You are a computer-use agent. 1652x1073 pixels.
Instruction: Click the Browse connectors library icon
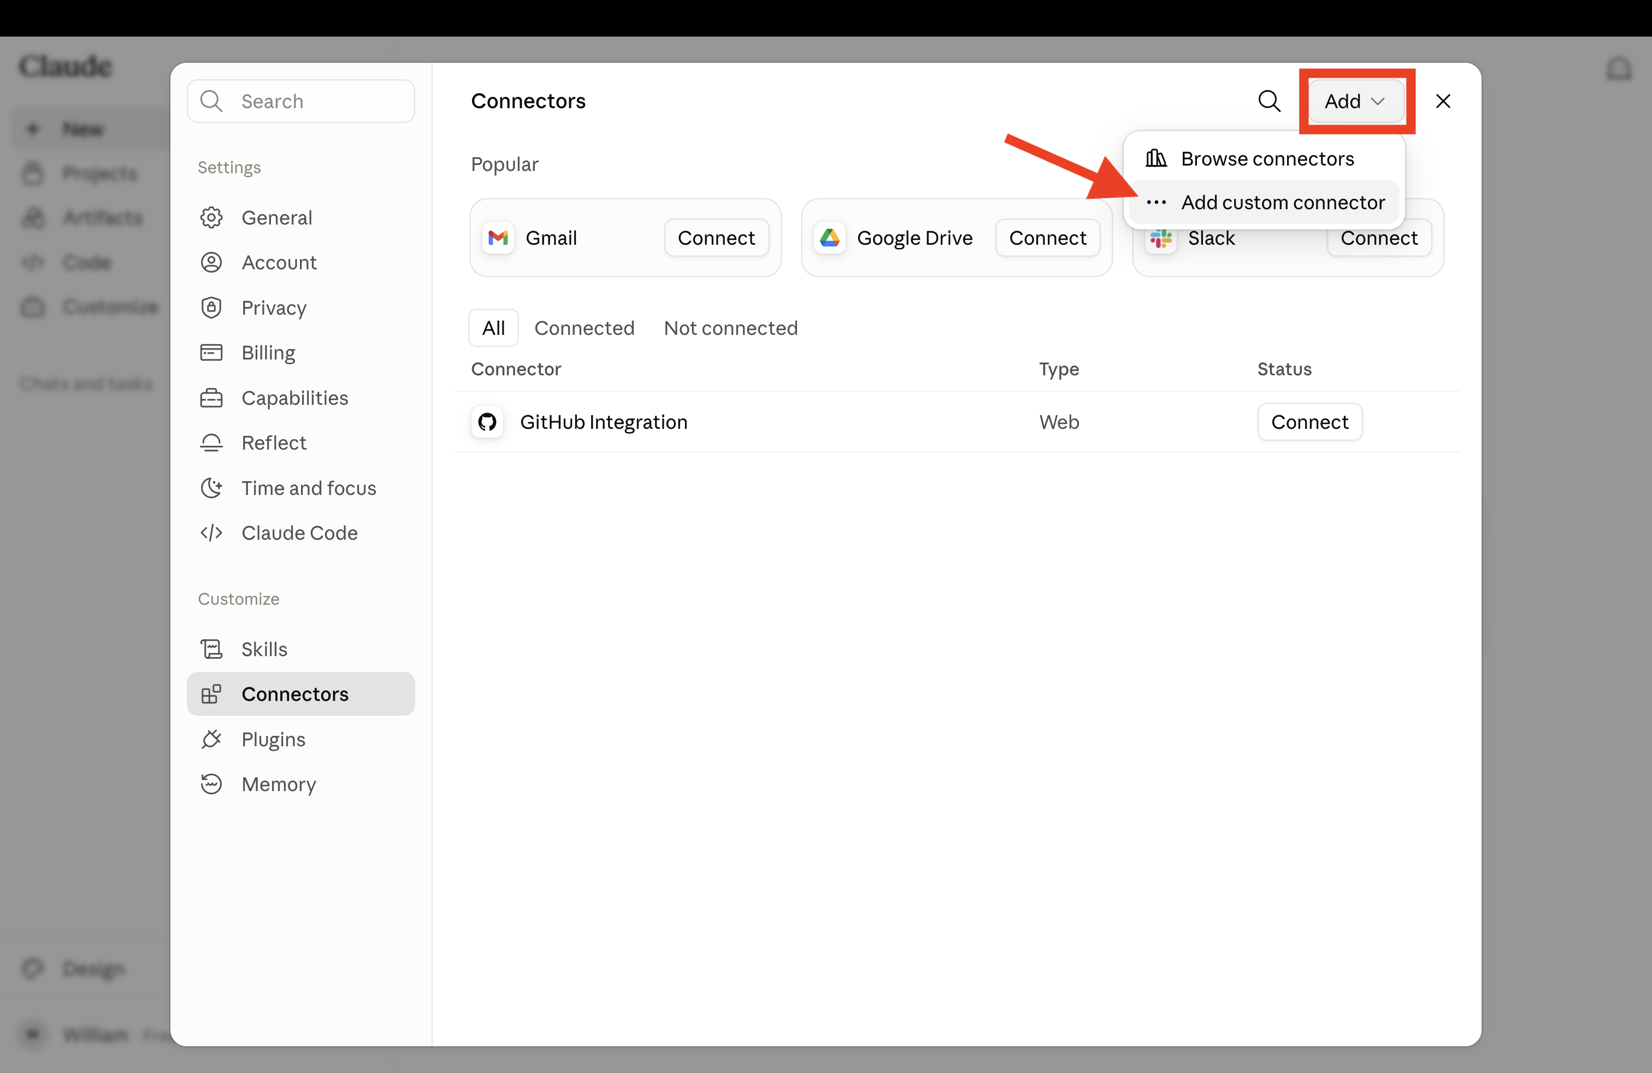1156,158
